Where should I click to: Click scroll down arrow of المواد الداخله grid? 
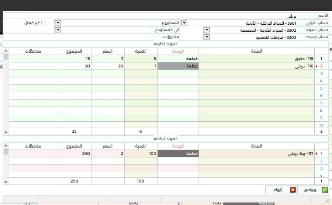click(x=6, y=182)
